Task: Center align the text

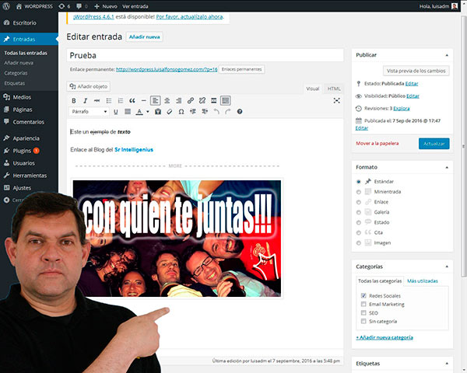Action: tap(167, 101)
